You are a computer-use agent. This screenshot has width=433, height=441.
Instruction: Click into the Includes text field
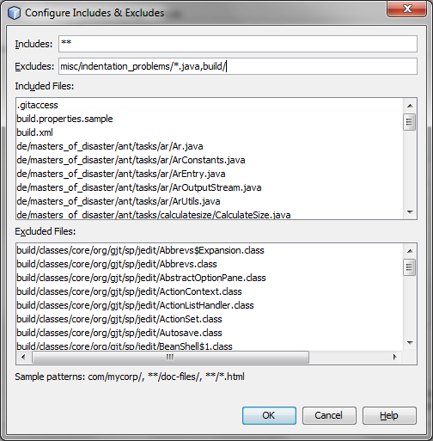[x=238, y=44]
